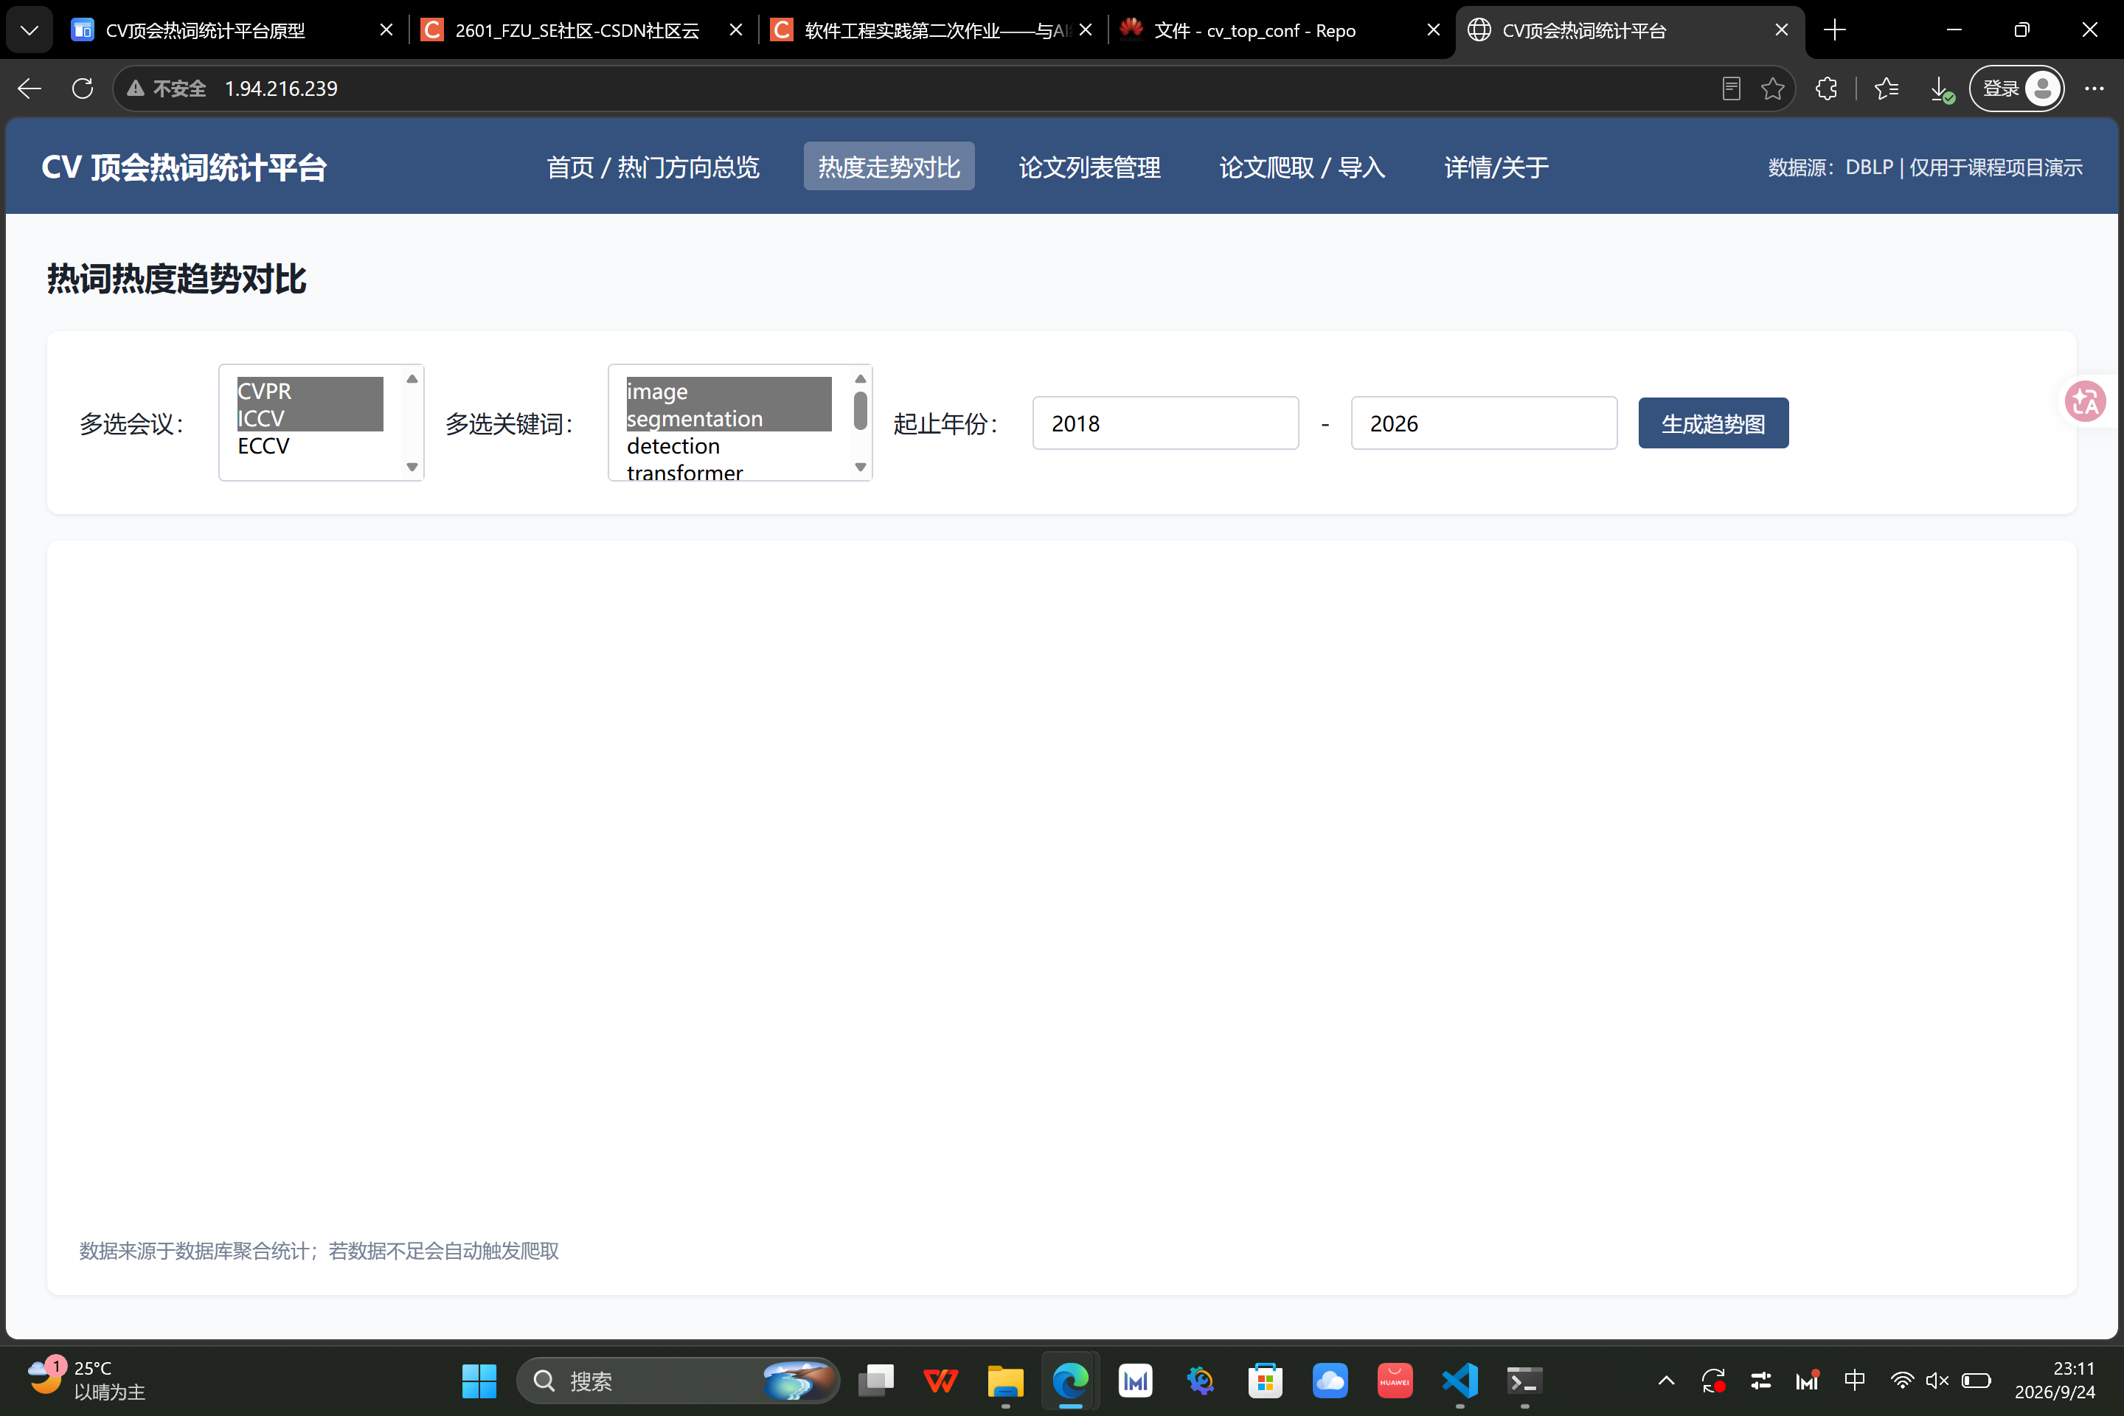
Task: Open terminal app from taskbar
Action: 1524,1381
